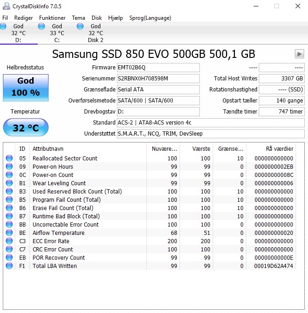Click status orb for POR Recovery Count

(9, 258)
